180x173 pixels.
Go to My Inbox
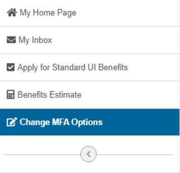point(35,40)
